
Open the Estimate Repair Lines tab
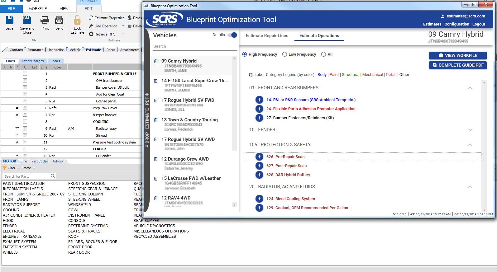267,35
